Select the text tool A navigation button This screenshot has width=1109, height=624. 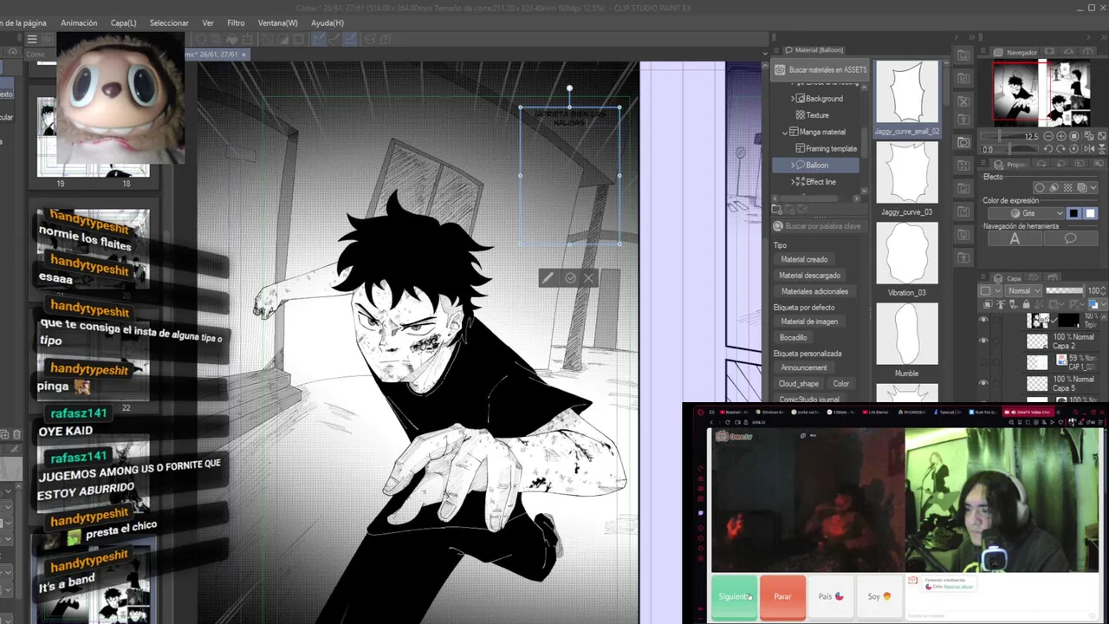[x=1015, y=239]
